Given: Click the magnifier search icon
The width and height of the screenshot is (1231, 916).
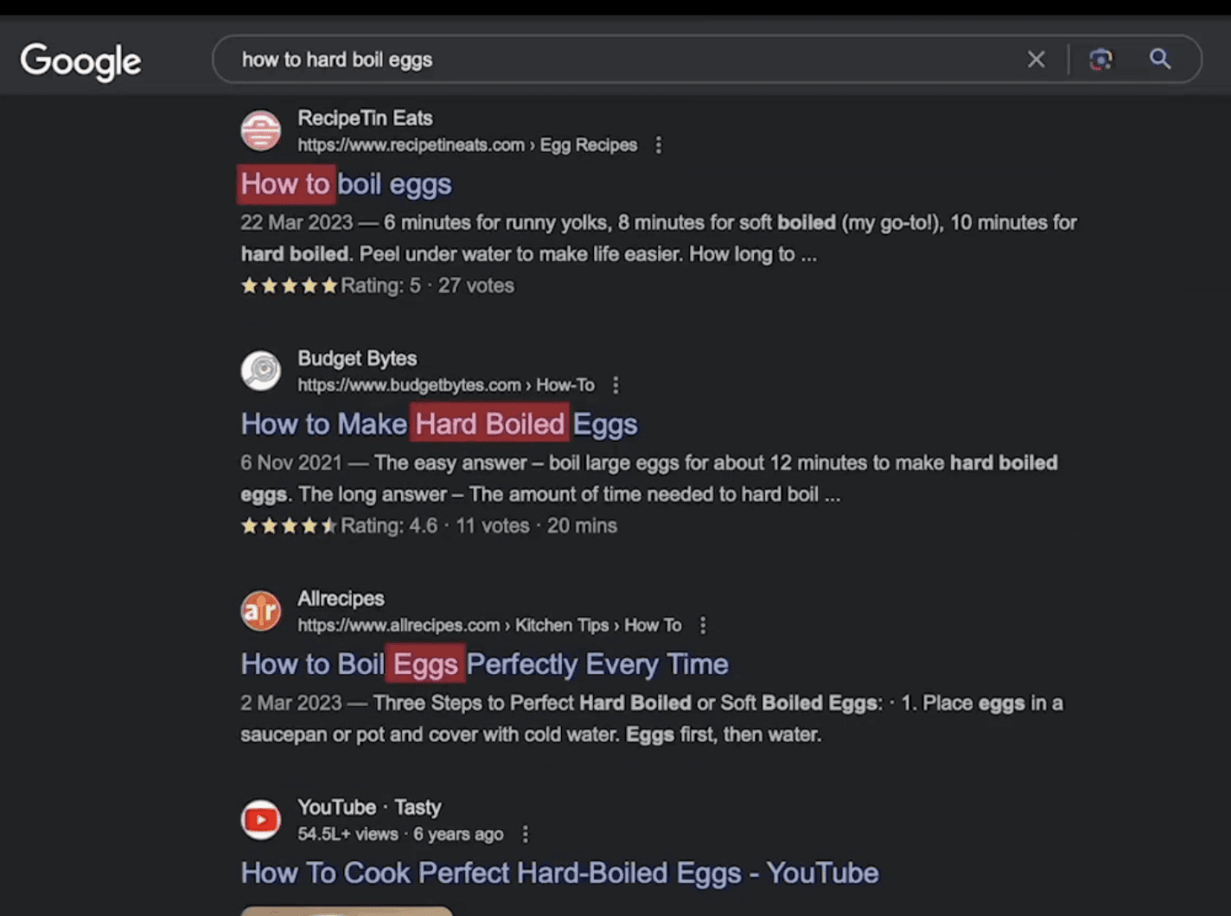Looking at the screenshot, I should 1160,59.
